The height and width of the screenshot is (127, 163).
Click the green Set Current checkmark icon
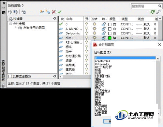[60, 12]
